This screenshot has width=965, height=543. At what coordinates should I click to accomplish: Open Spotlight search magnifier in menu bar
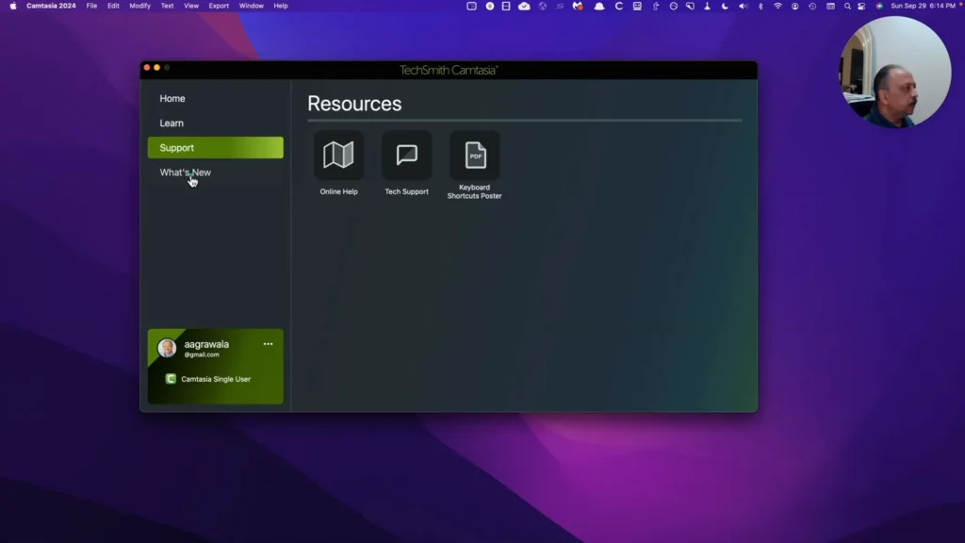click(847, 6)
